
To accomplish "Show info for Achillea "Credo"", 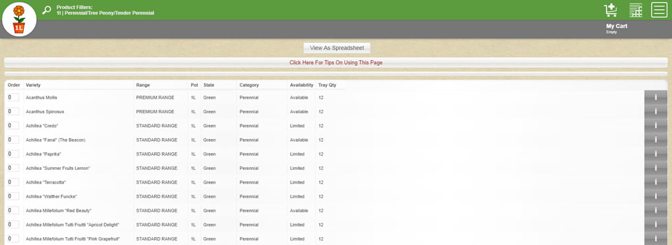I will 656,126.
